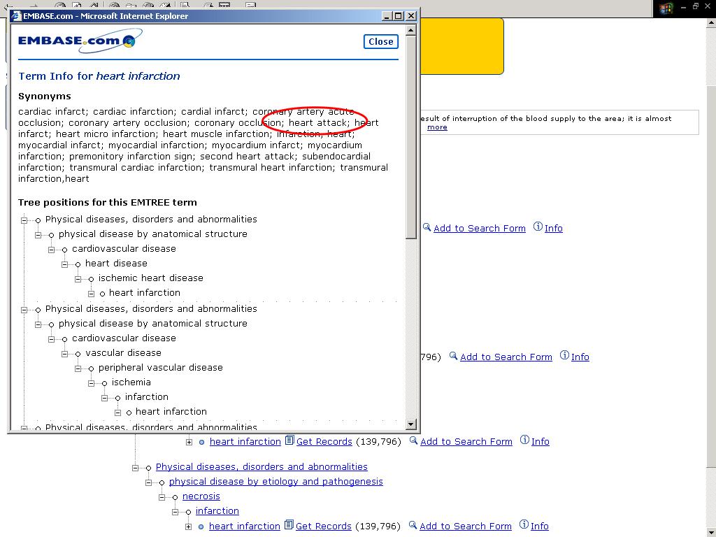Click magnifier icon next to partial '796)' count
716x537 pixels.
pyautogui.click(x=453, y=356)
